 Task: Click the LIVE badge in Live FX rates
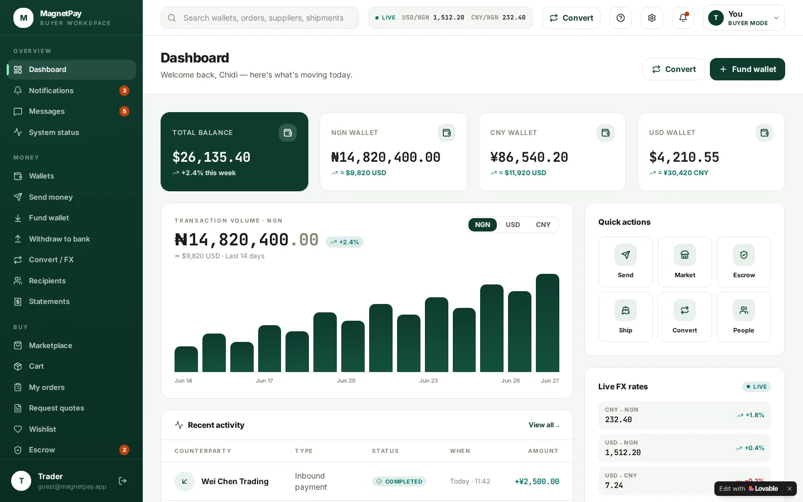pyautogui.click(x=757, y=387)
